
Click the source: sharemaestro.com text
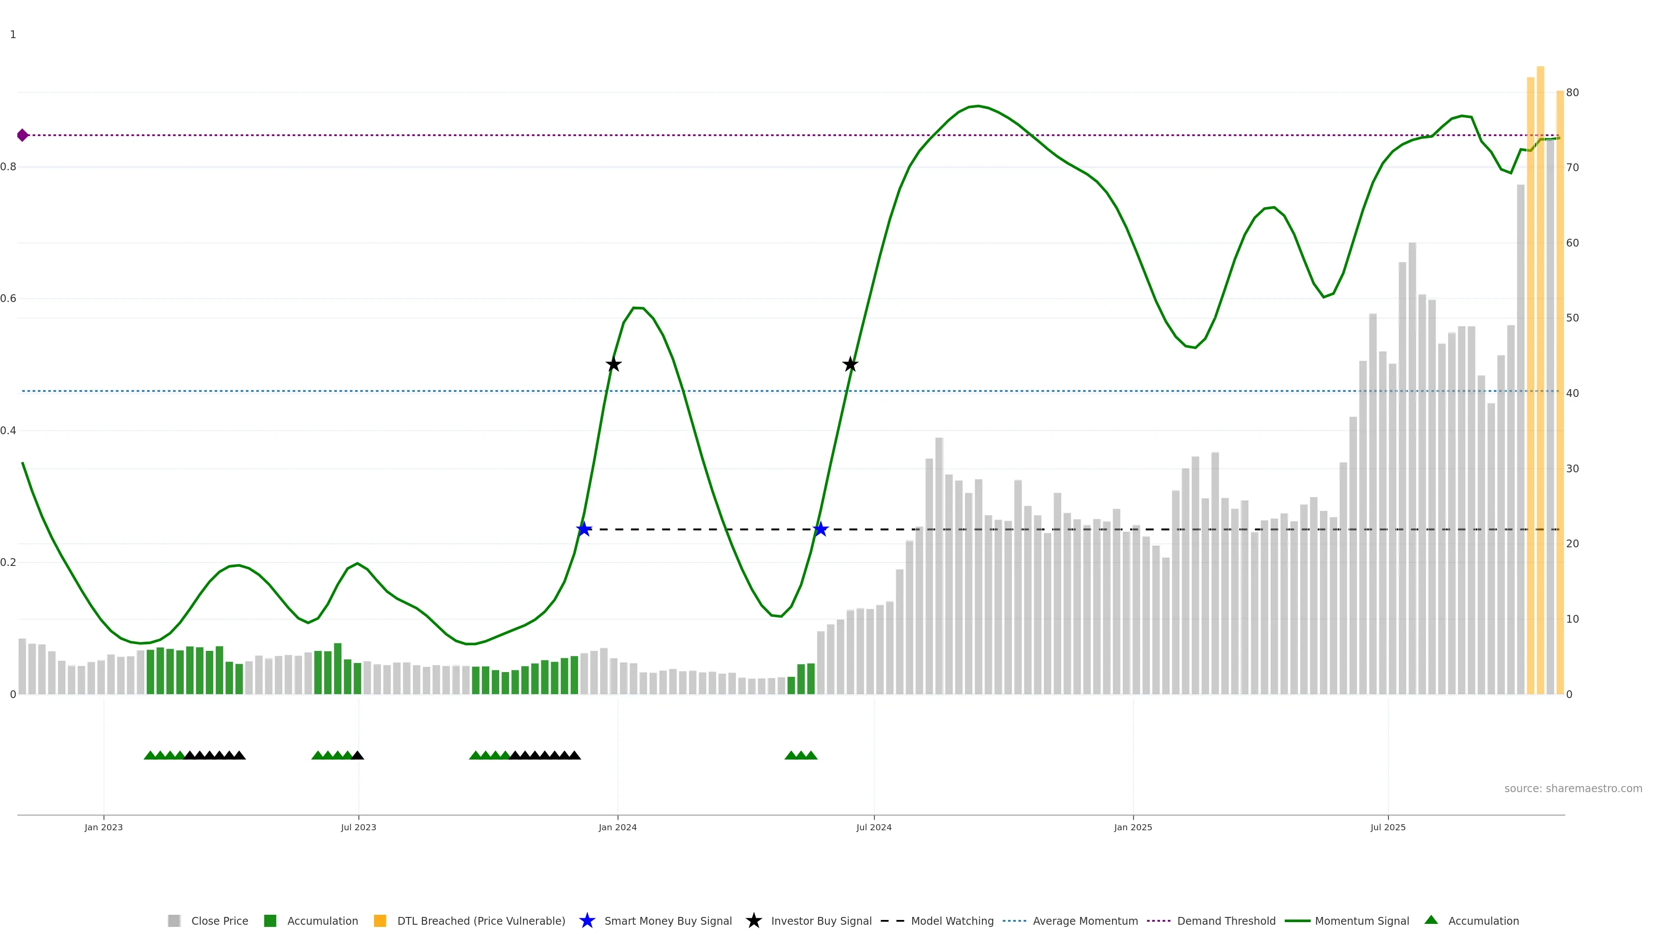(x=1573, y=788)
